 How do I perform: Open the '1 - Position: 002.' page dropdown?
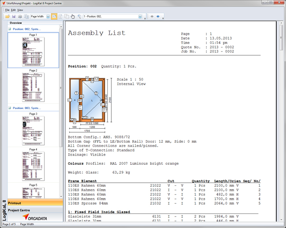pos(140,17)
